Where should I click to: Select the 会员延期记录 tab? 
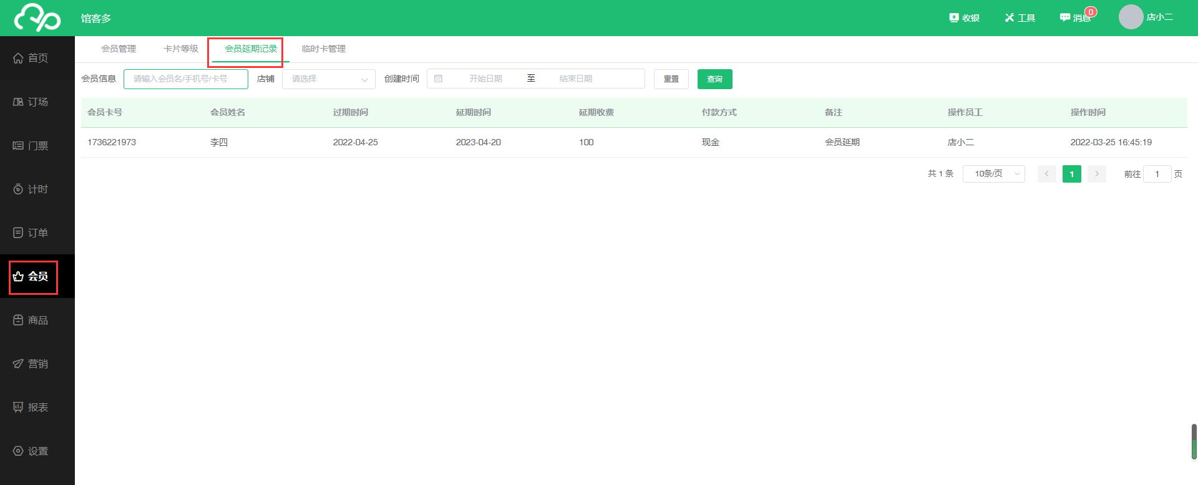(251, 49)
